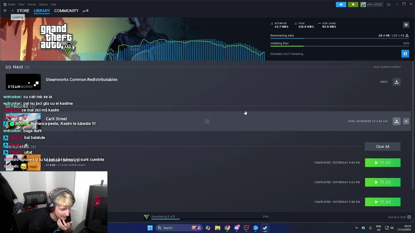Open download settings gear

(x=406, y=25)
